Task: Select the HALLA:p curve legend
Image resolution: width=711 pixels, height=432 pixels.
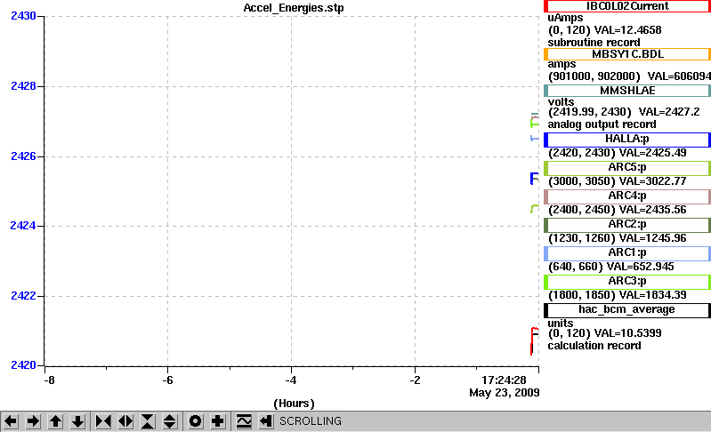Action: point(627,139)
